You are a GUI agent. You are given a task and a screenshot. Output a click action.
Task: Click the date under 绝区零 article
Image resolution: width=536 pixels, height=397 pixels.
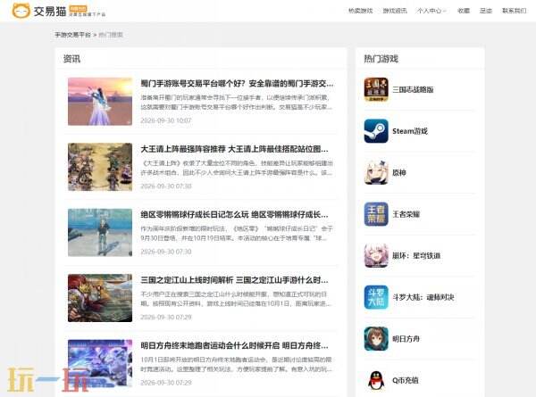pos(166,252)
